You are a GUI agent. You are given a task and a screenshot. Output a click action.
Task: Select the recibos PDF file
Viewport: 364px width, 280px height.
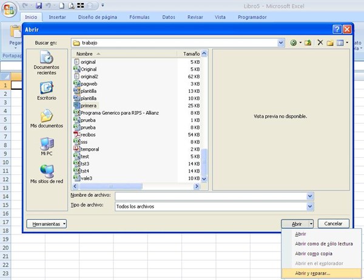coord(88,134)
